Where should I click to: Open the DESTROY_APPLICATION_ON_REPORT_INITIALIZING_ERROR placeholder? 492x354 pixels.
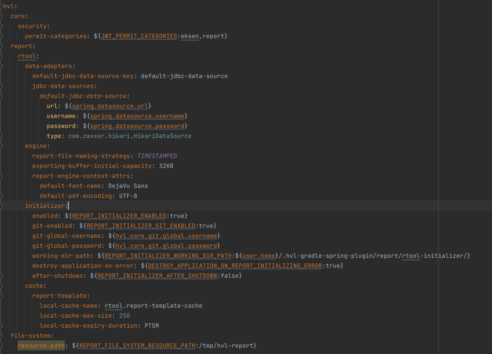(x=235, y=266)
